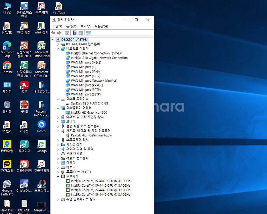The image size is (267, 214).
Task: Collapse 사운드, 비디오 및 게임 컨트롤러 category
Action: coord(58,131)
